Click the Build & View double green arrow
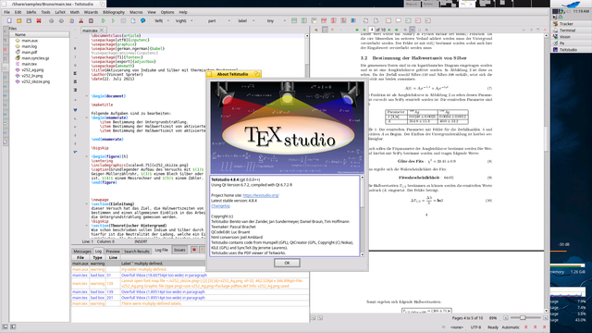The width and height of the screenshot is (592, 333). 104,20
